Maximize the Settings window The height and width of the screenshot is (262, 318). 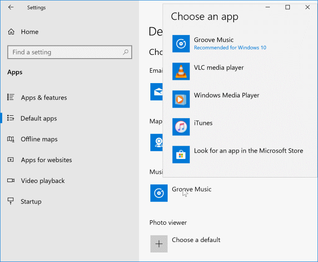288,7
